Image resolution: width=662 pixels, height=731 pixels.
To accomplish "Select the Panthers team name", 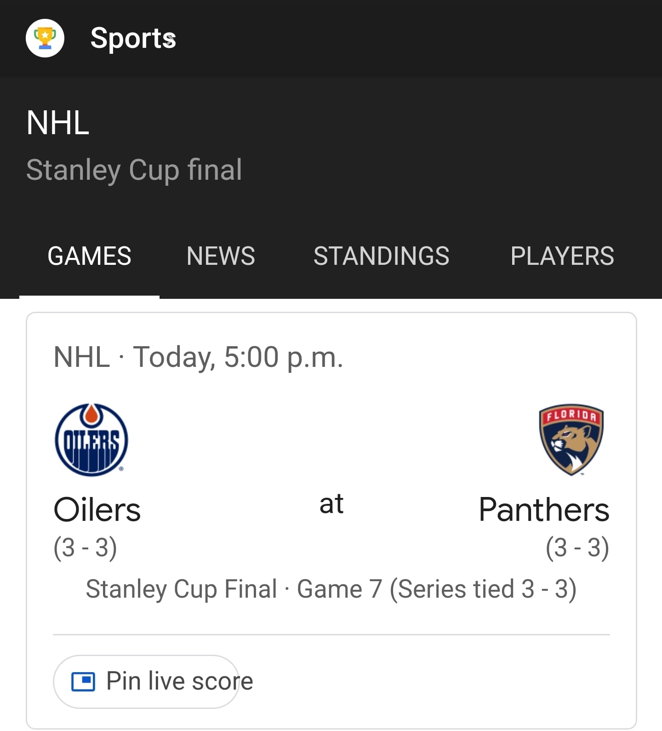I will pyautogui.click(x=544, y=510).
